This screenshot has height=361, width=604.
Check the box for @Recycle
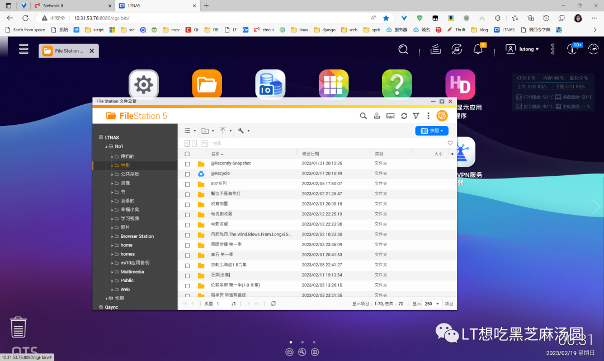(x=187, y=174)
